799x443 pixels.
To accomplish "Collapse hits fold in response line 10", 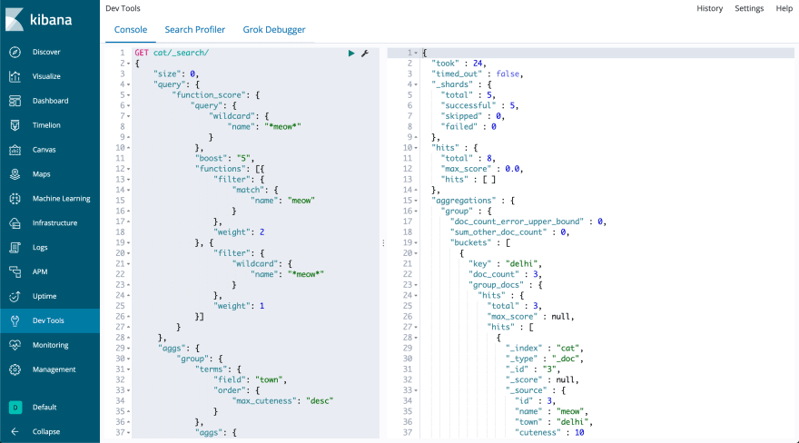I will (416, 148).
